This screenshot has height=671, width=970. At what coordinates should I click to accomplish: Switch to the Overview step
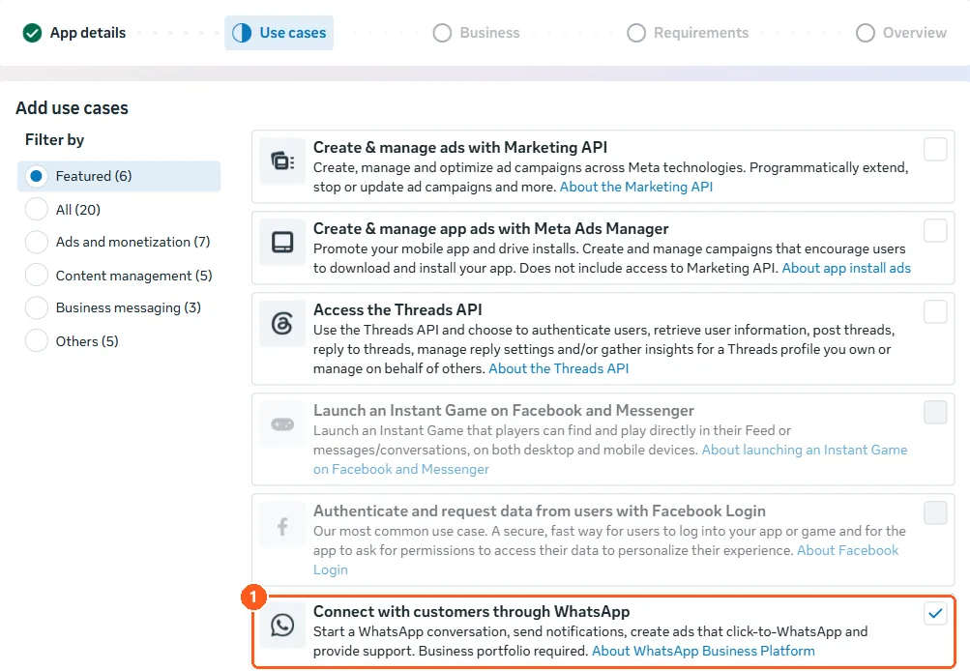(901, 33)
